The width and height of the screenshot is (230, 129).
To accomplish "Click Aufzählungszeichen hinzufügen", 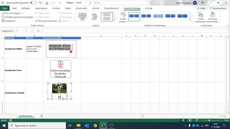I will tap(18, 17).
